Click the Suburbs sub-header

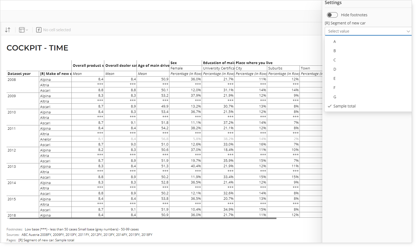coord(283,68)
